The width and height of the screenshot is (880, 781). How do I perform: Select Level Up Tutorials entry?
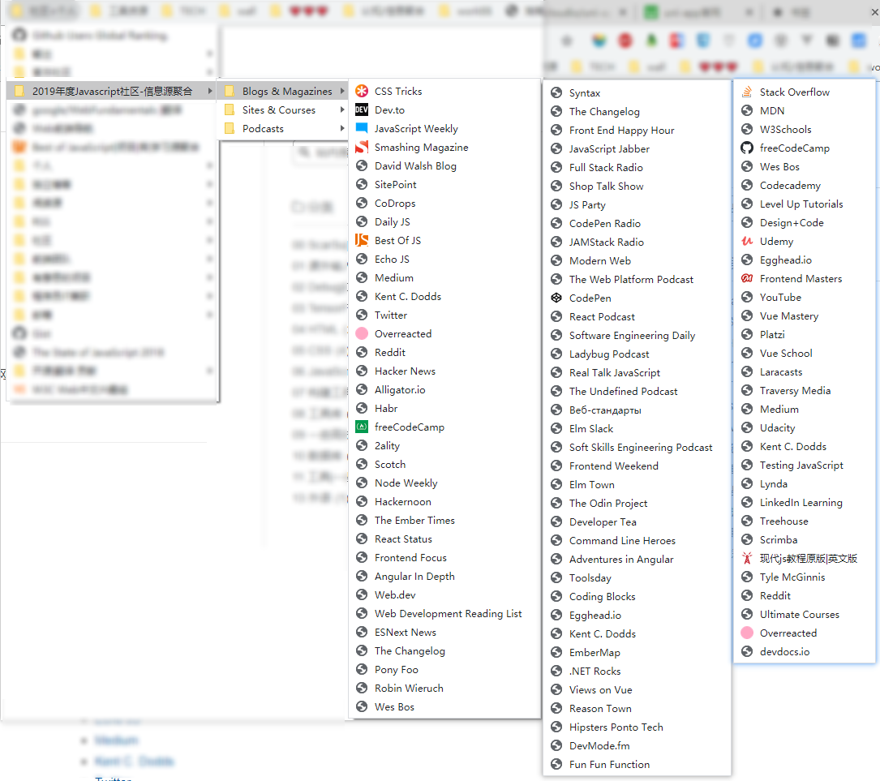(805, 204)
